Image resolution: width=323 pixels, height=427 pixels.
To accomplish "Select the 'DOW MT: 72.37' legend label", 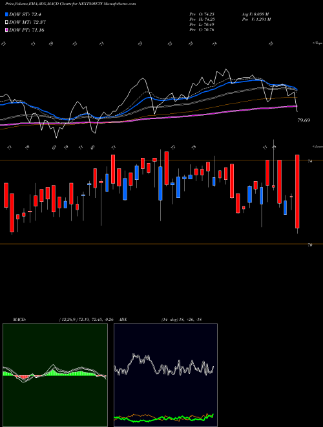I will coord(27,23).
